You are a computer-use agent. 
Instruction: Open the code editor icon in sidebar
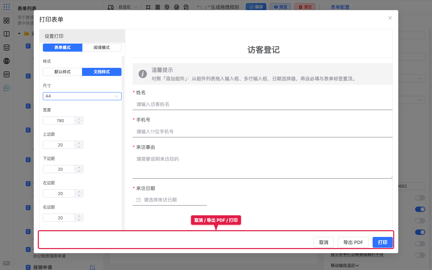pyautogui.click(x=6, y=75)
